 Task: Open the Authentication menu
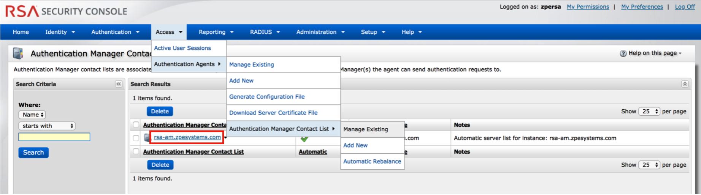[x=115, y=32]
